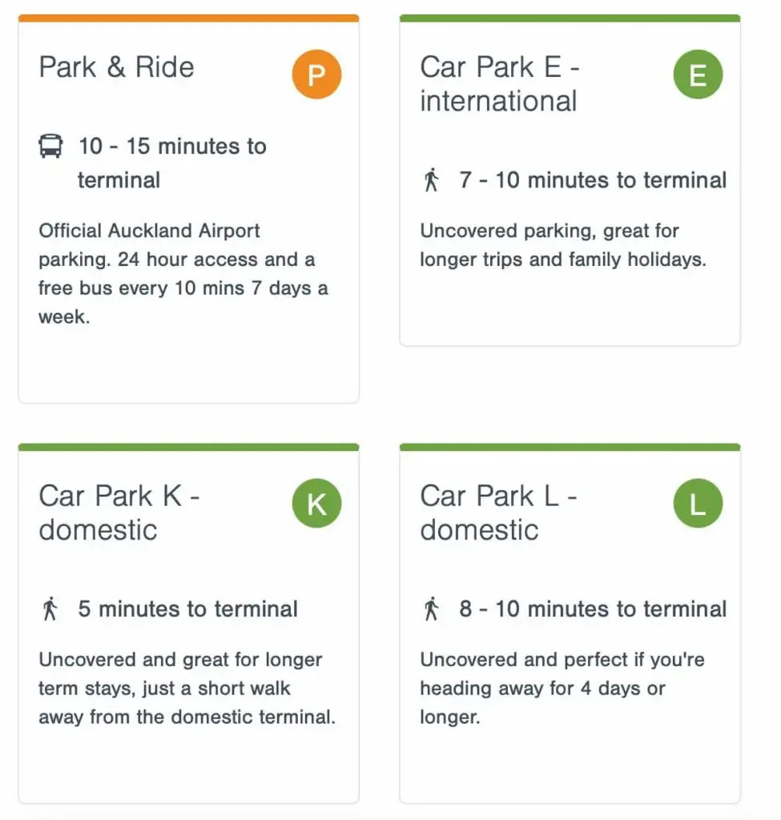Viewport: 781px width, 820px height.
Task: Click the 5 minutes to terminal text
Action: (187, 609)
